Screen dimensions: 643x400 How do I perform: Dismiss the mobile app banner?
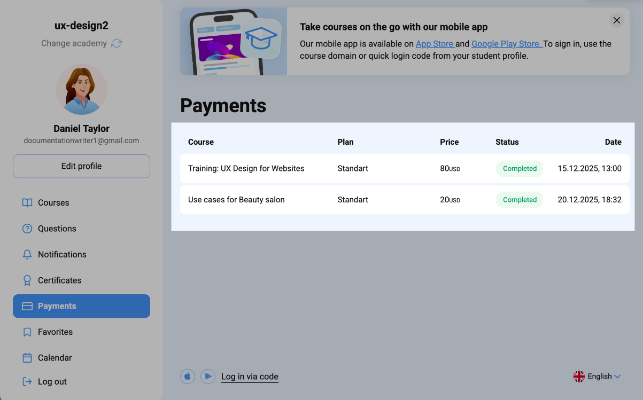[617, 20]
